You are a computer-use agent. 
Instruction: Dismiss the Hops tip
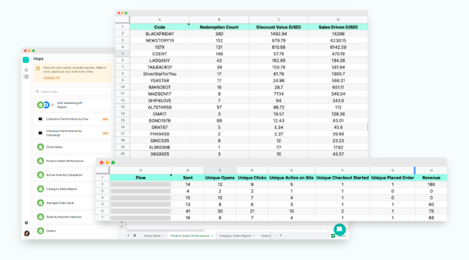pos(51,78)
